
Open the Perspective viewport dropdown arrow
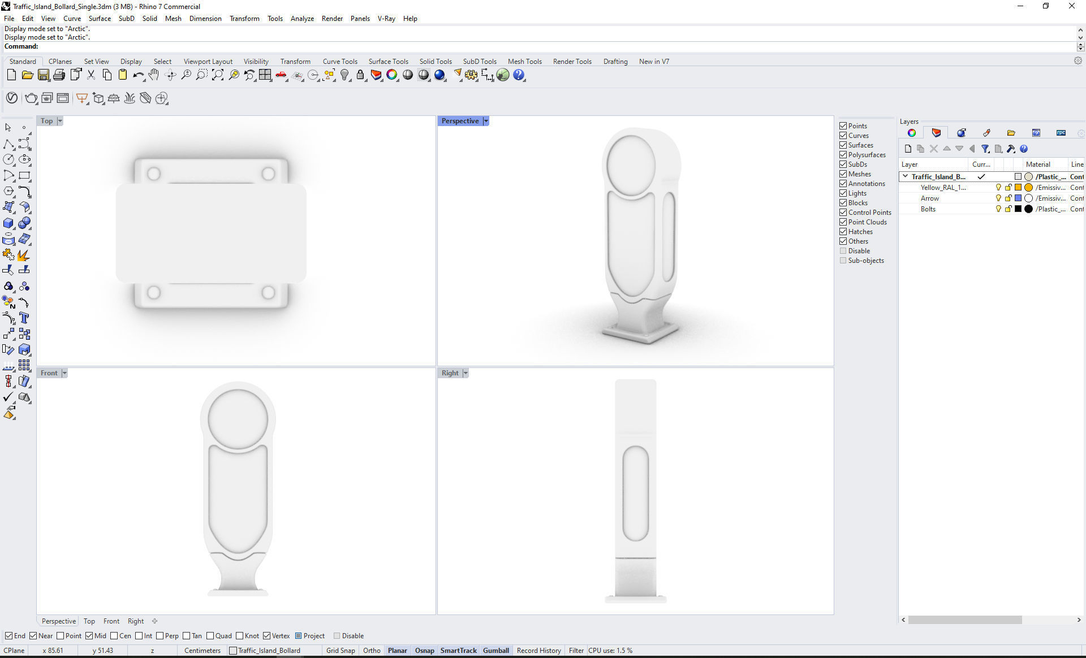(x=486, y=121)
